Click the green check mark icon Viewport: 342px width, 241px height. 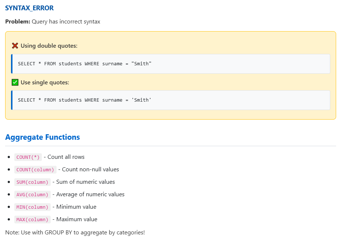click(x=15, y=83)
